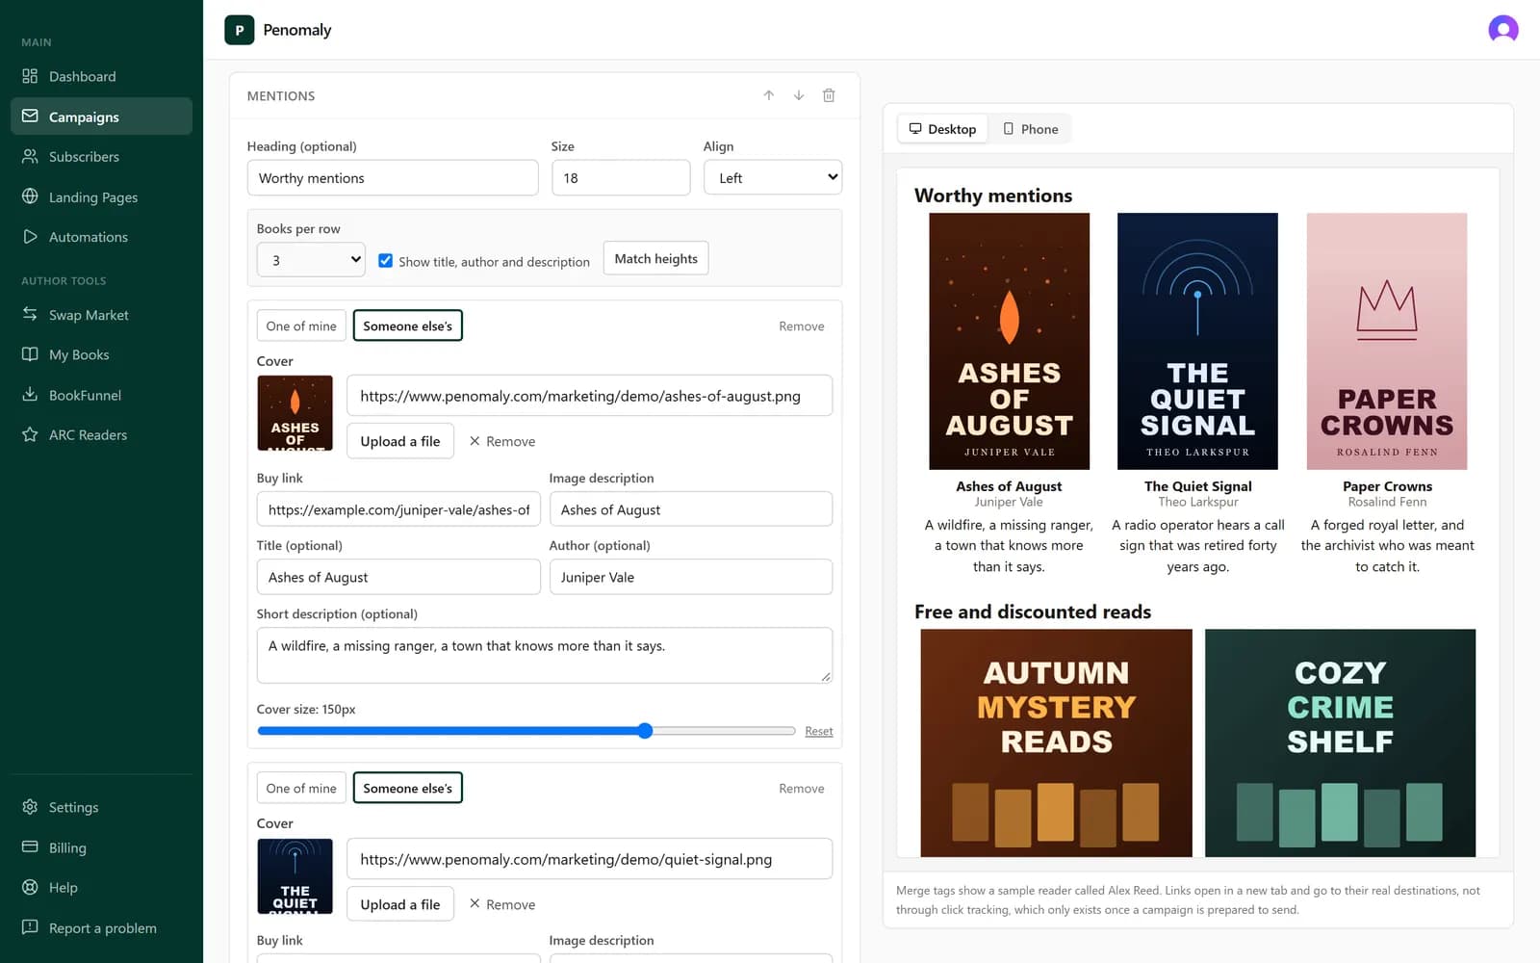
Task: Select One of mine for quiet-signal book
Action: click(x=301, y=788)
